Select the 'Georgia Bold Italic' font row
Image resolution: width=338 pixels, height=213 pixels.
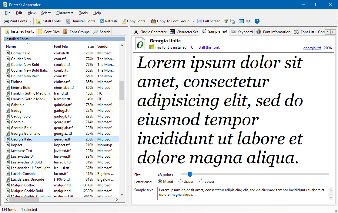tap(62, 134)
